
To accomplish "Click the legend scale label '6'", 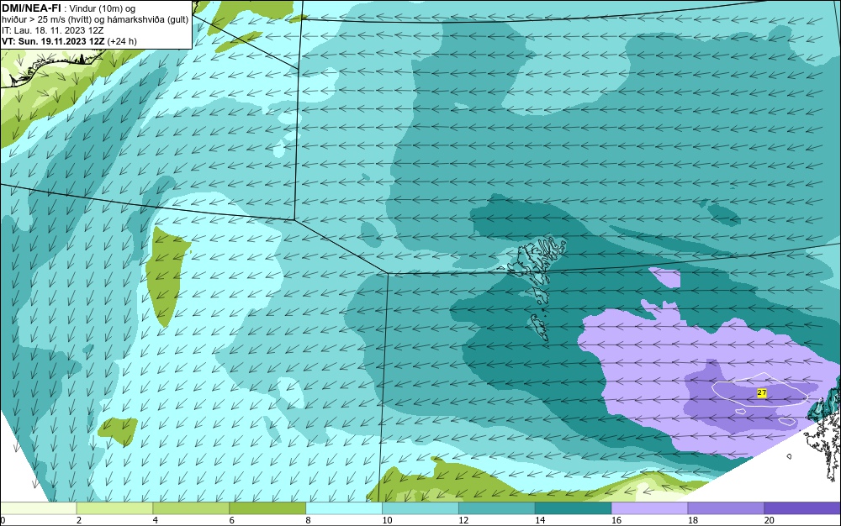I will pos(232,520).
